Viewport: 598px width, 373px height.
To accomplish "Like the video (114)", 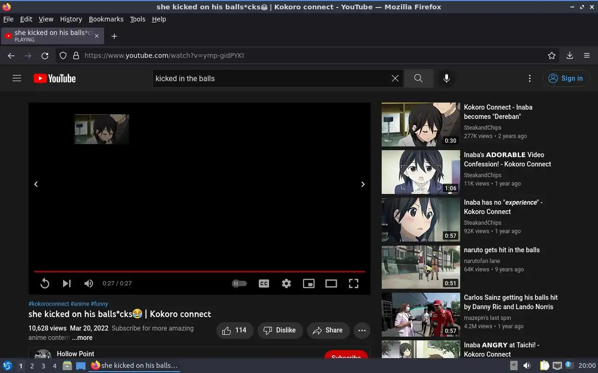I will [235, 330].
